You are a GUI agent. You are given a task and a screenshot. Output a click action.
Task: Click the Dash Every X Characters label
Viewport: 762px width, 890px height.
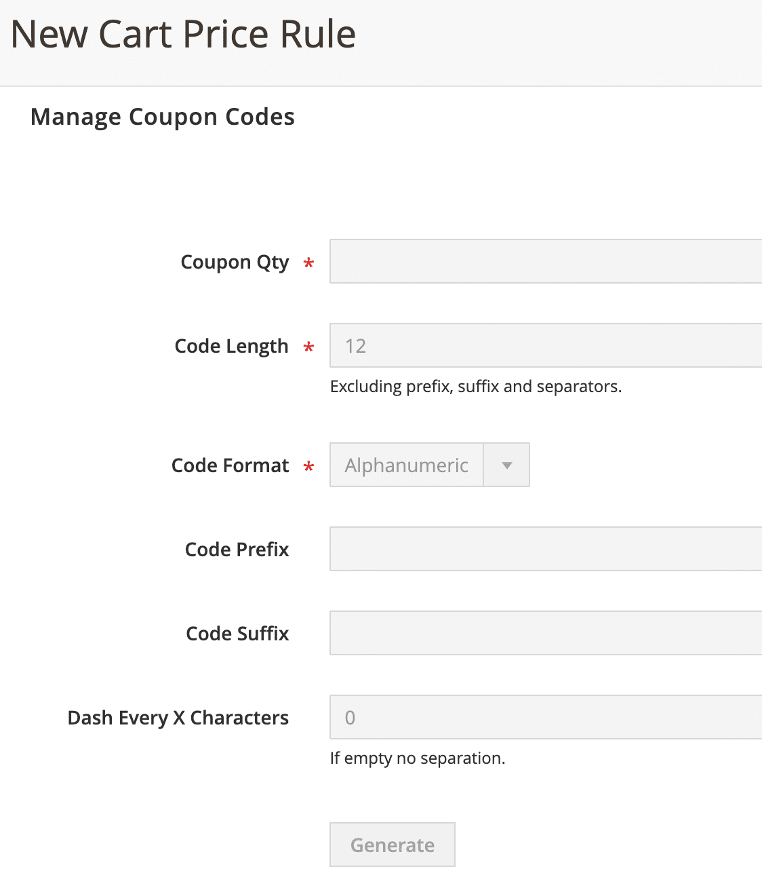[178, 718]
